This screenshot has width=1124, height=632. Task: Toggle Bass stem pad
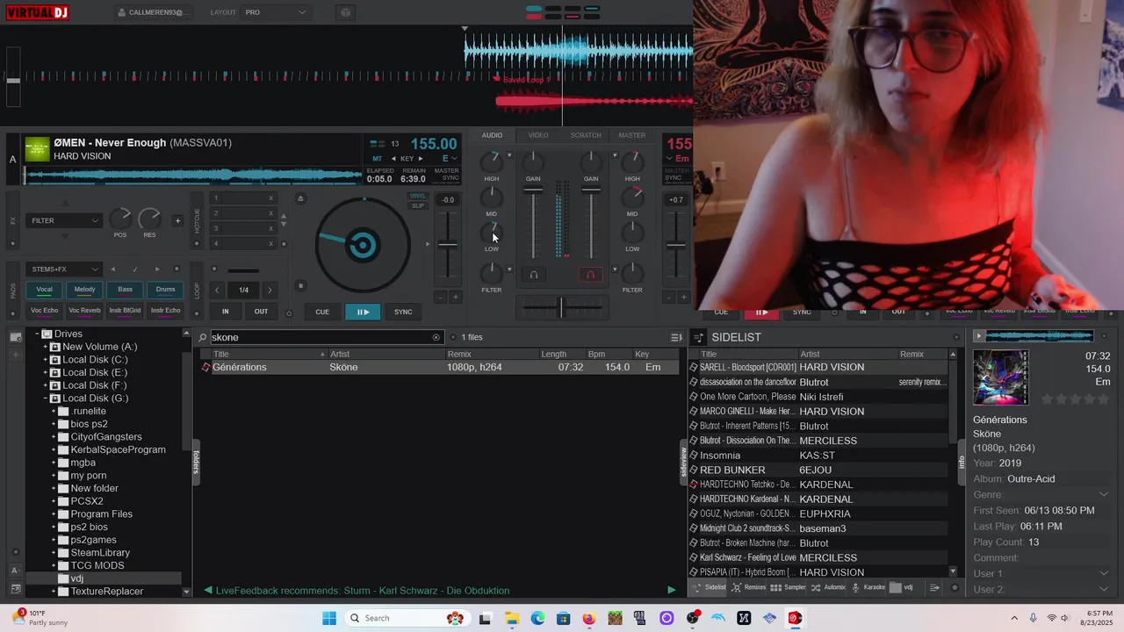[126, 290]
